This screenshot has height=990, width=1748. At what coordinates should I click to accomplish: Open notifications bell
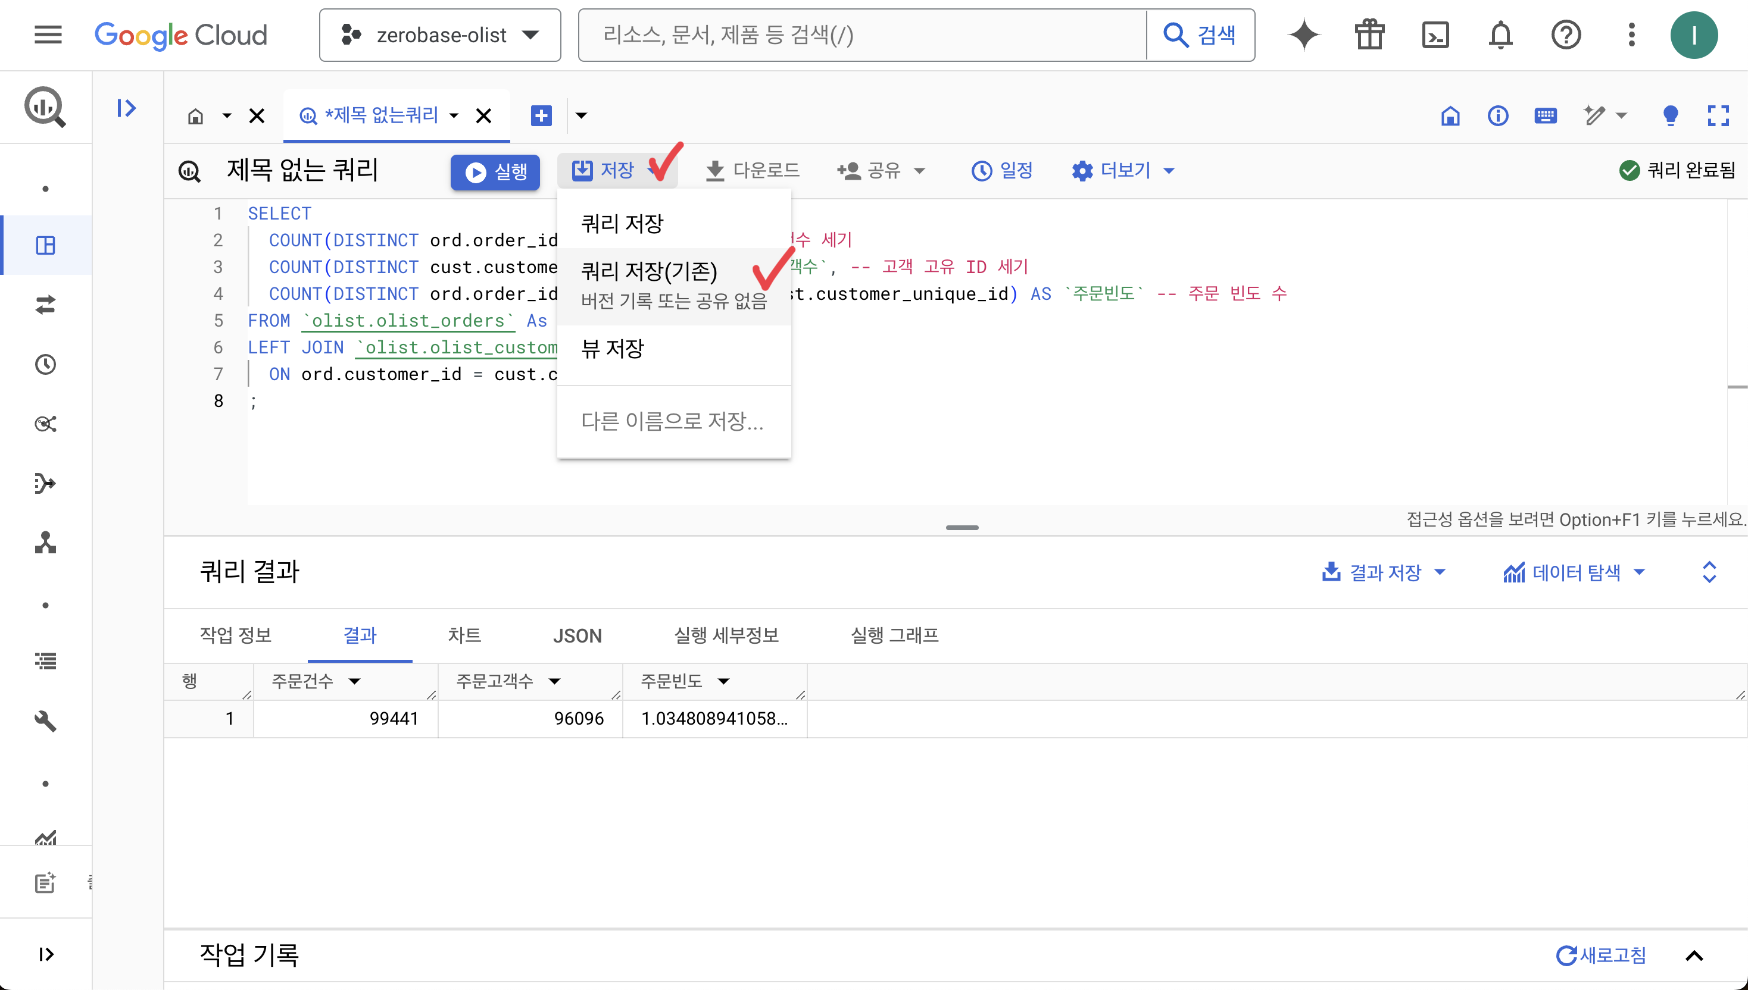coord(1500,35)
